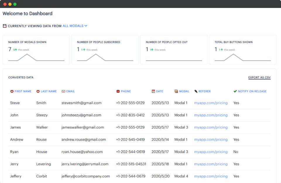This screenshot has width=281, height=183.
Task: Click the first name Andrew
Action: pyautogui.click(x=17, y=139)
